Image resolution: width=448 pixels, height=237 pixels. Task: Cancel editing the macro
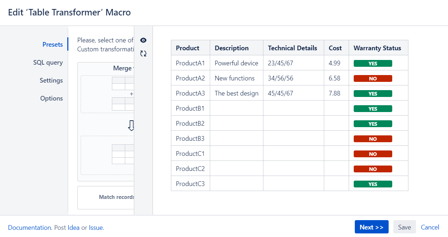click(x=430, y=227)
